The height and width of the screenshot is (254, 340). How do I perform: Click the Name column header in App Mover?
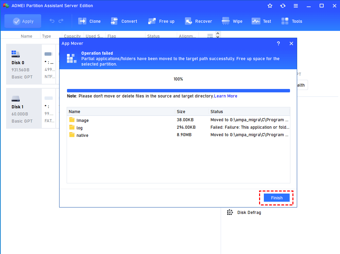121,111
